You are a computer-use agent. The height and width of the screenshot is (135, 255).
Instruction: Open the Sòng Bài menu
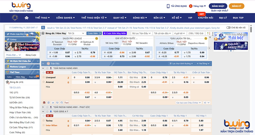pyautogui.click(x=140, y=18)
